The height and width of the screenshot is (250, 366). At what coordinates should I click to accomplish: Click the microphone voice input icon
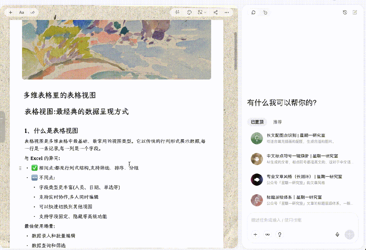[x=337, y=235]
